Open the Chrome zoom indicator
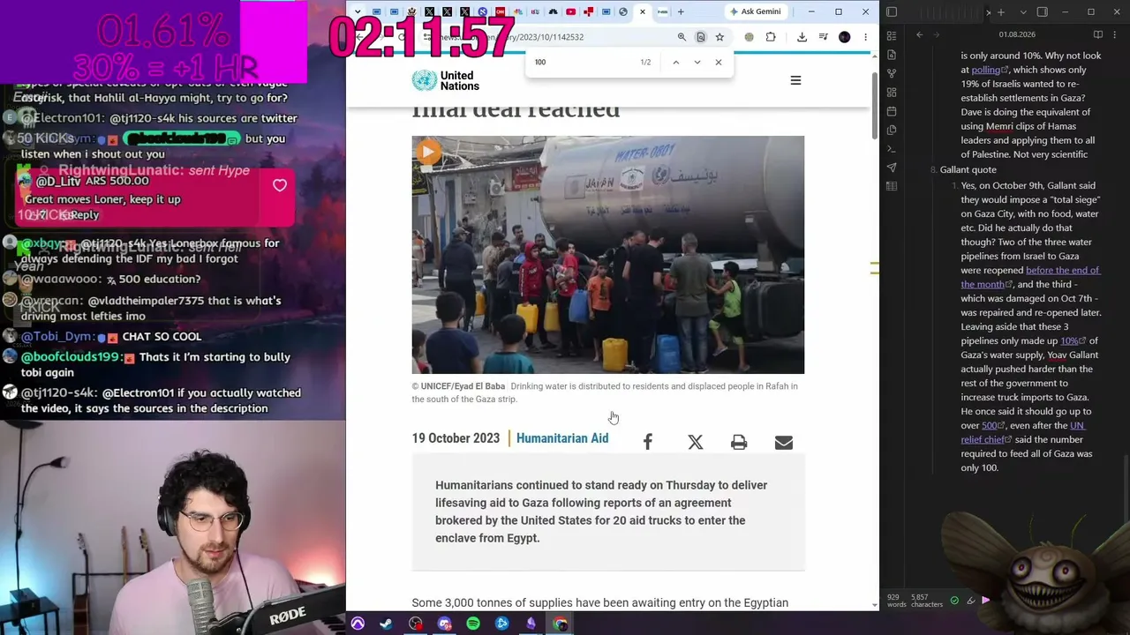The image size is (1130, 635). [x=682, y=37]
